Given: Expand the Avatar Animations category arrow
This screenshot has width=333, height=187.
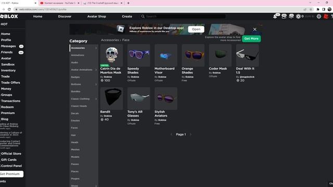Looking at the screenshot, I should pyautogui.click(x=96, y=70).
